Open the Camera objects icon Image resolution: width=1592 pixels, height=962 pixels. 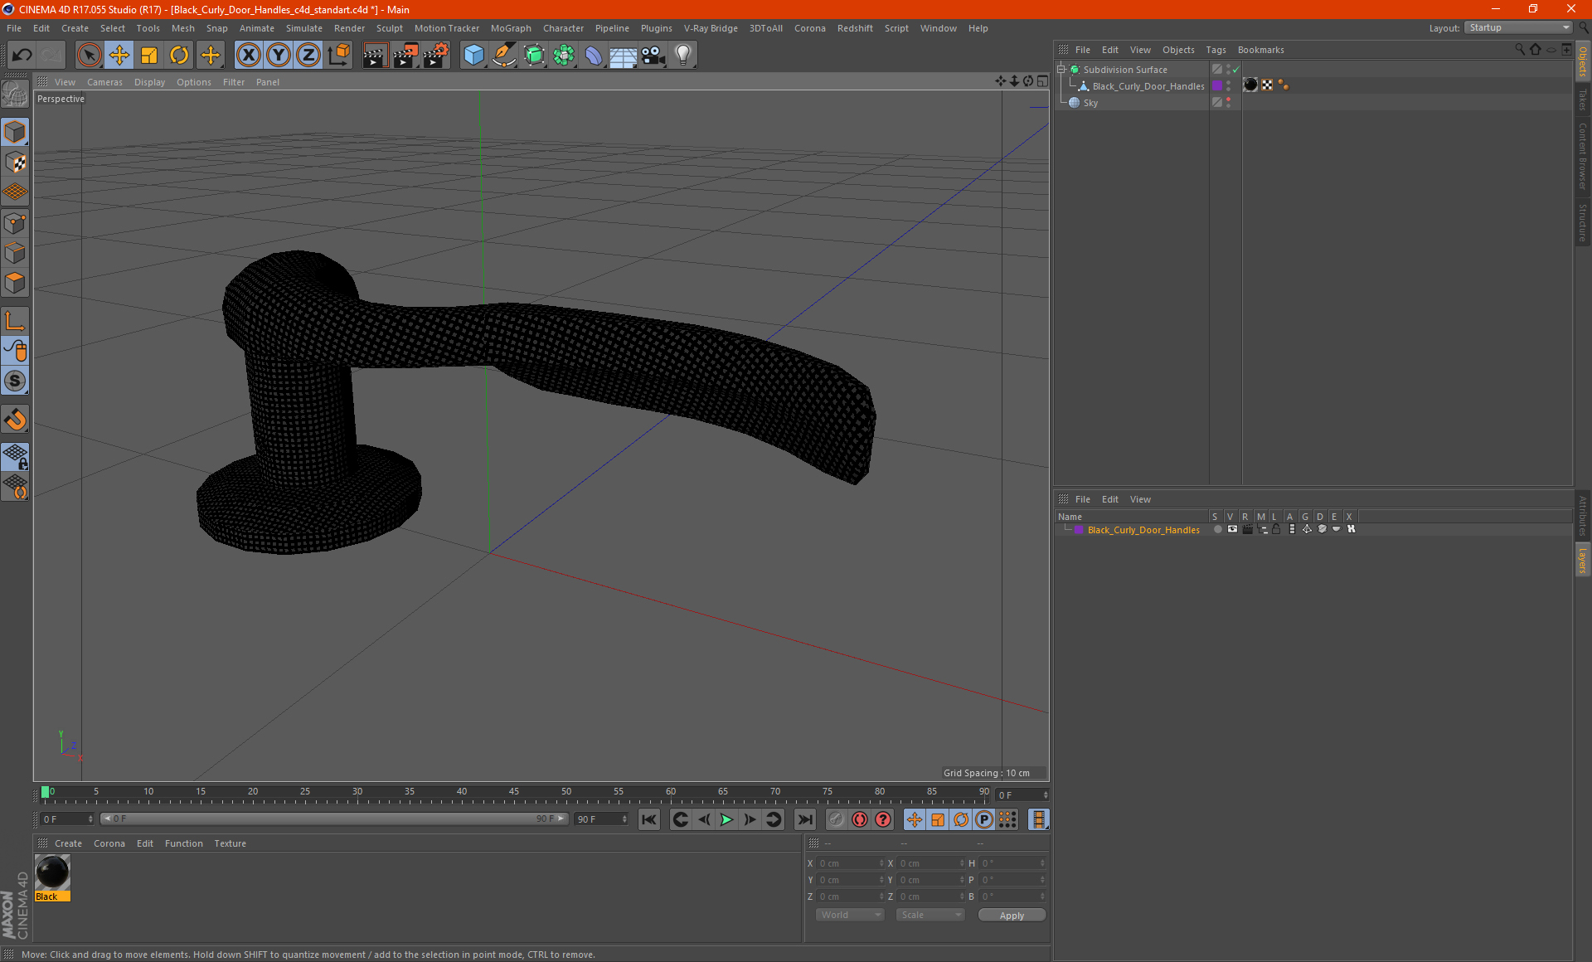[x=653, y=56]
